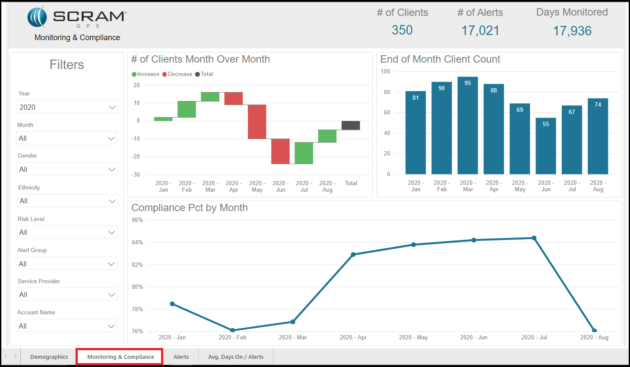
Task: Click the SCRAM GPS logo
Action: pyautogui.click(x=77, y=18)
